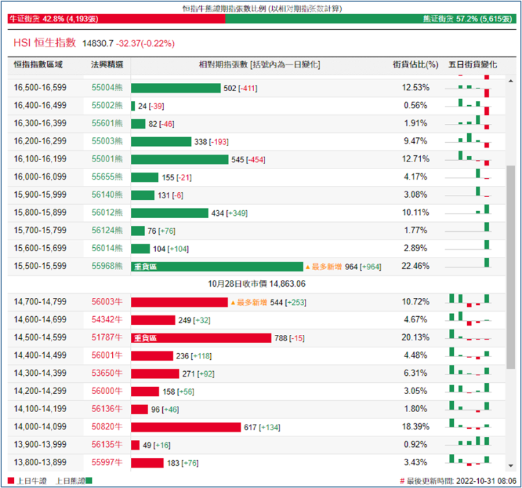Screen dimensions: 522x488
Task: Open bear certificate 55968熊 link
Action: coord(107,266)
